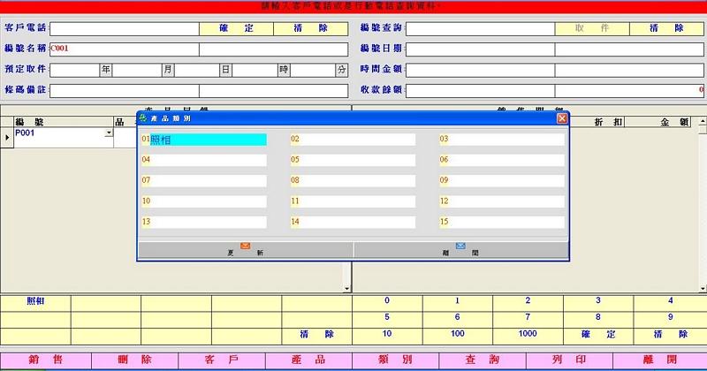
Task: Click the 照相 category cell at bottom left
Action: pos(35,301)
